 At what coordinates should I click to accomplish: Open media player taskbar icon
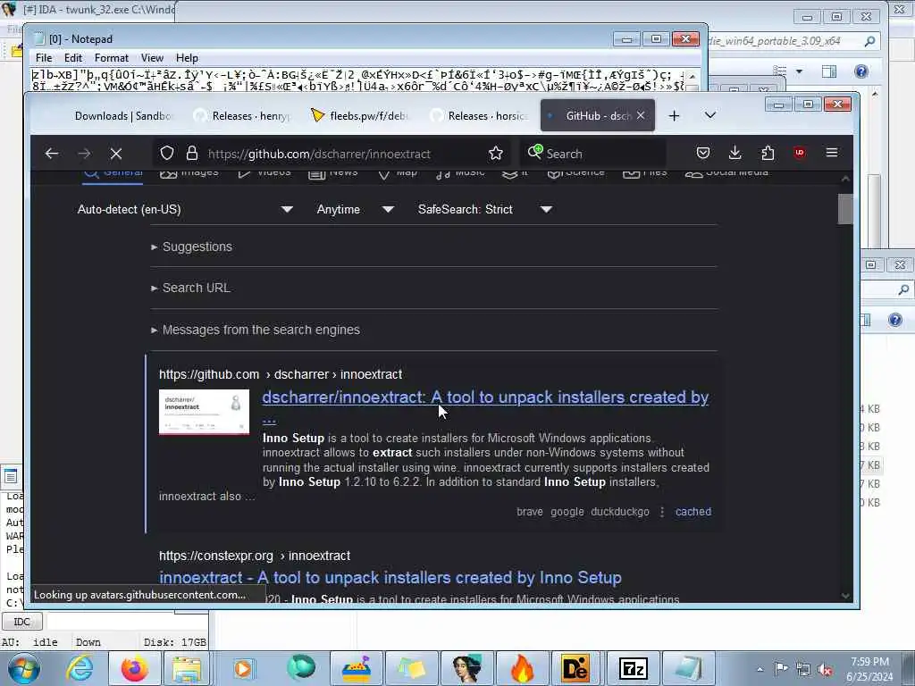[x=243, y=668]
